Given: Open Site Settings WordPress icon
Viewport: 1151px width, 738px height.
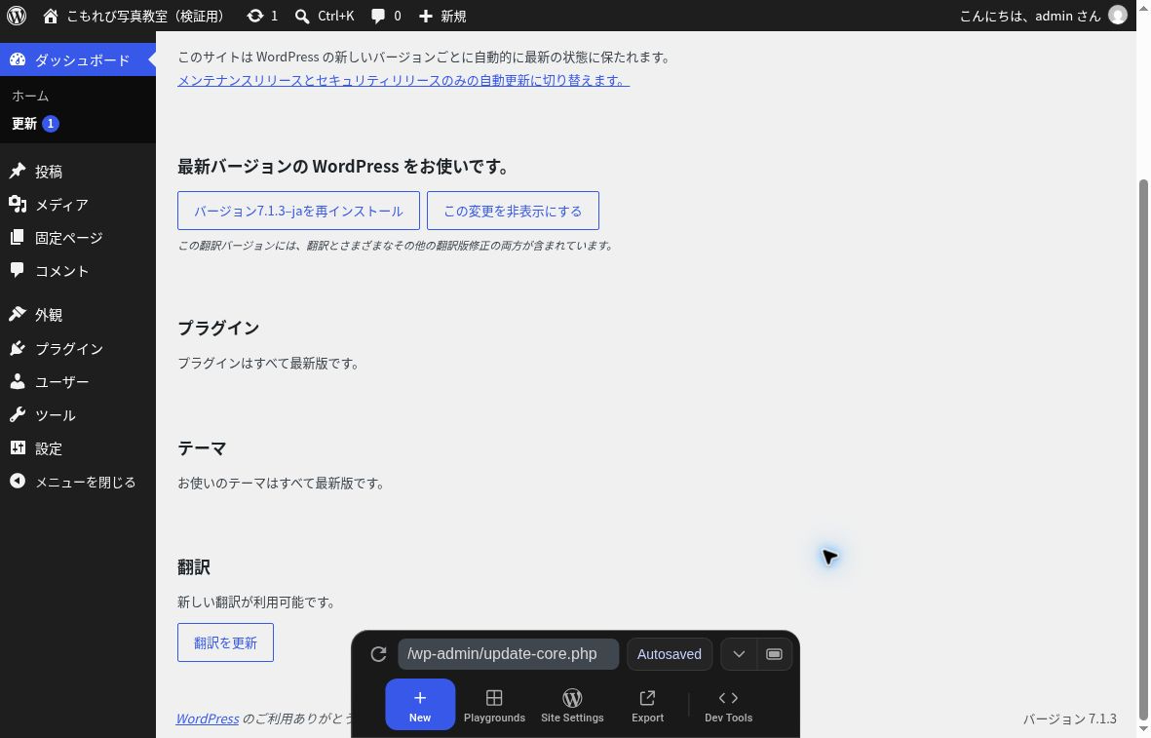Looking at the screenshot, I should tap(572, 698).
